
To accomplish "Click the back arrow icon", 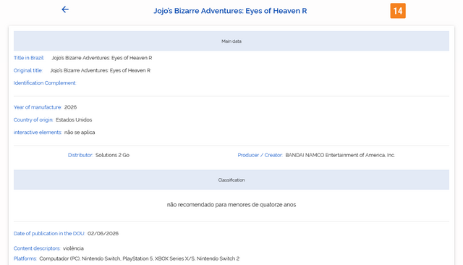I will click(x=65, y=9).
